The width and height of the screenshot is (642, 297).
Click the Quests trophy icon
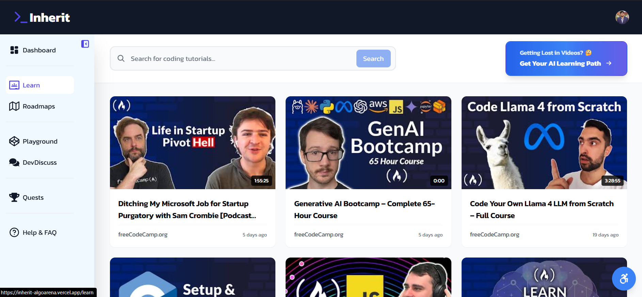[x=14, y=197]
